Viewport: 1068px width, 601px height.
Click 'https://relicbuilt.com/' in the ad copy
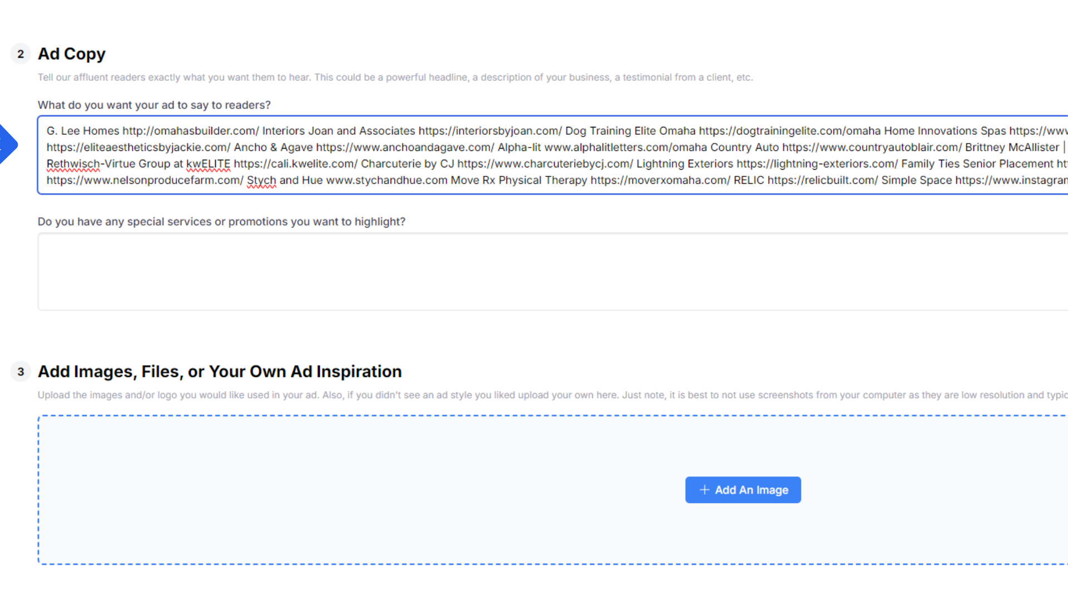point(823,180)
